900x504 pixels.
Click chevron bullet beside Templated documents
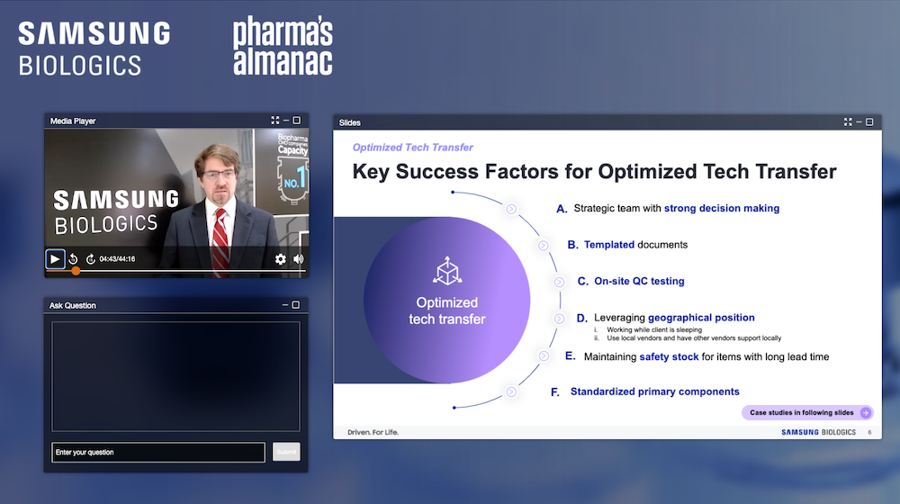click(543, 246)
